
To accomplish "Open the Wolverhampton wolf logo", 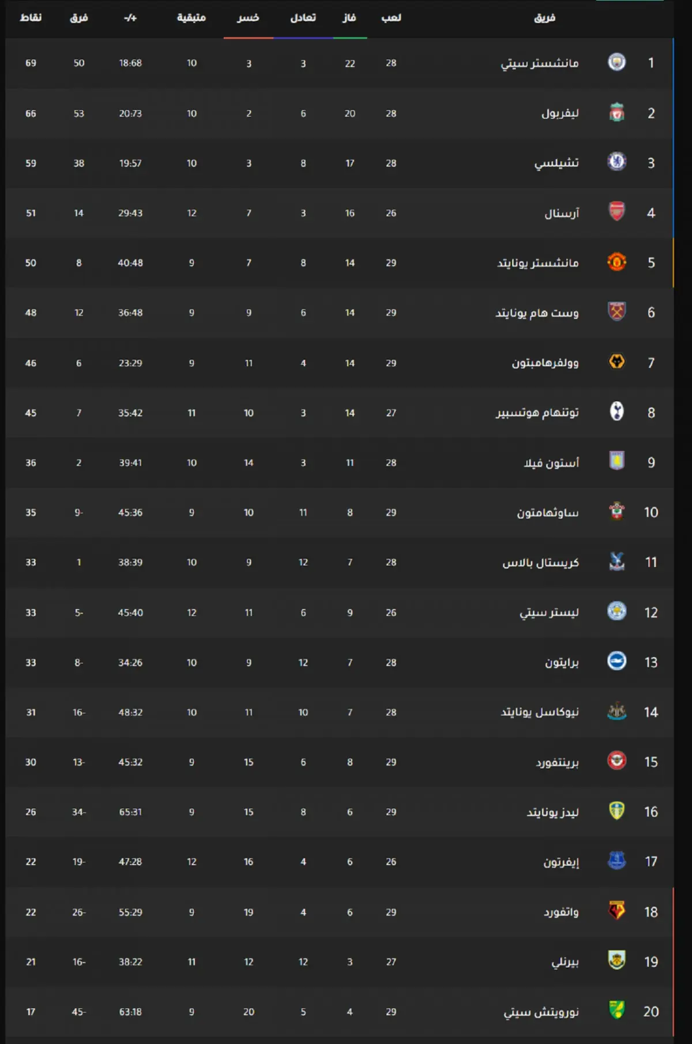I will coord(616,362).
